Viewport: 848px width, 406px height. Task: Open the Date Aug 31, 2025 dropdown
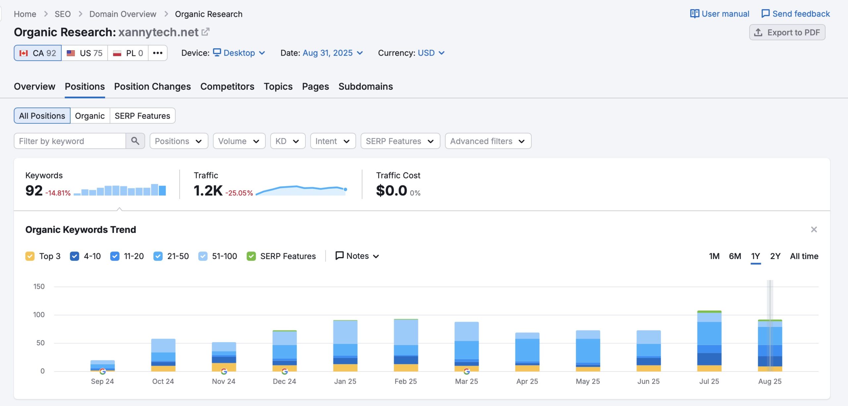(333, 53)
